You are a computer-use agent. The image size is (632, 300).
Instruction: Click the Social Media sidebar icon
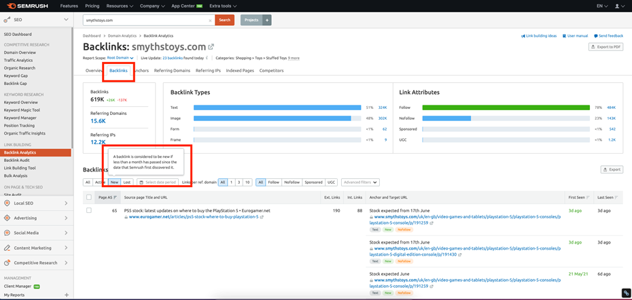tap(7, 233)
